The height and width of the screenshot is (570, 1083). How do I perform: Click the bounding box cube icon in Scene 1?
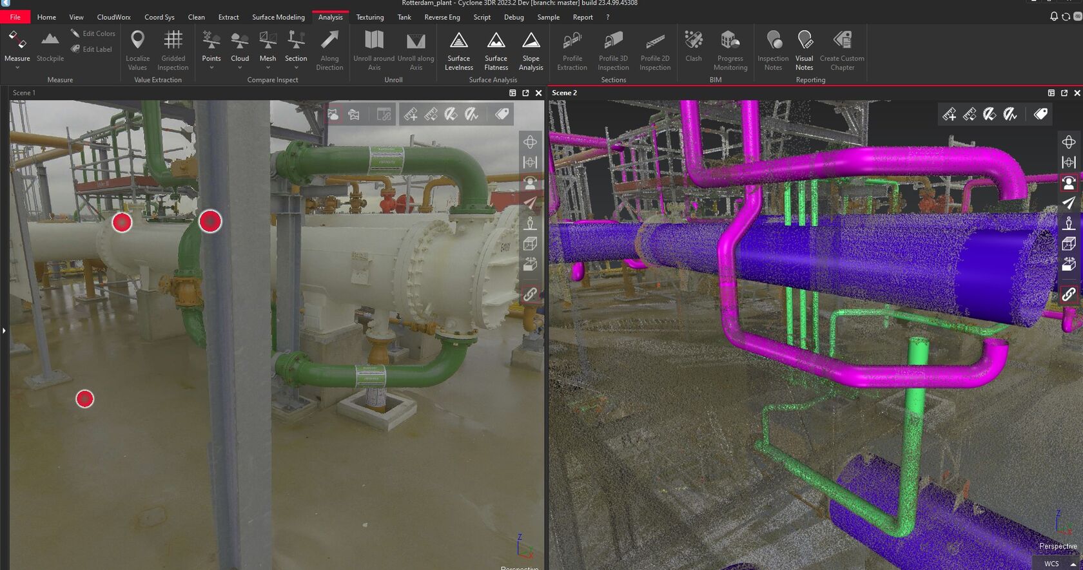coord(530,243)
